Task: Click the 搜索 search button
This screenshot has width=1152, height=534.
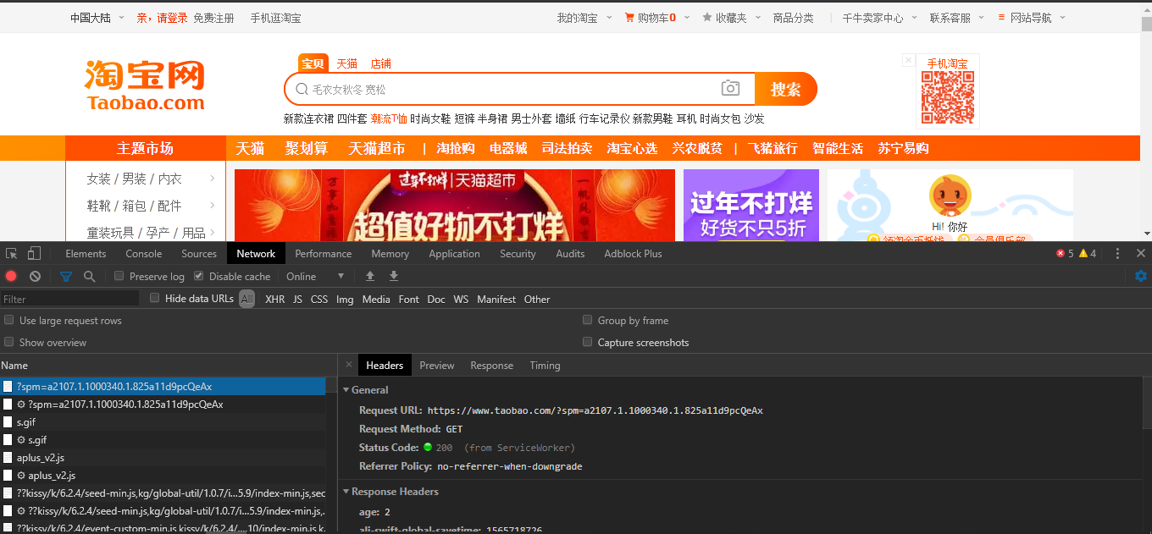Action: click(785, 89)
